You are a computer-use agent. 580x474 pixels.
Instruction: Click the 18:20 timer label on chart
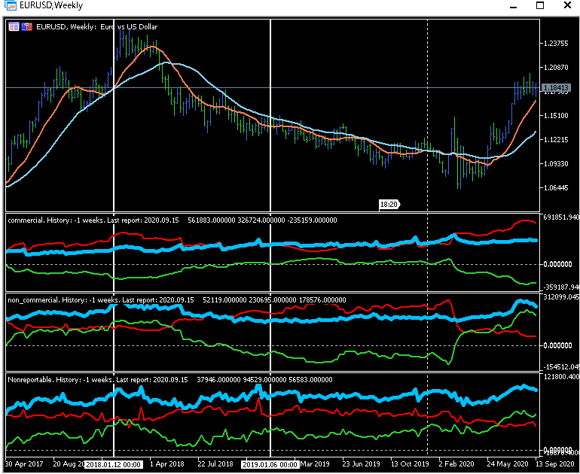[x=389, y=205]
